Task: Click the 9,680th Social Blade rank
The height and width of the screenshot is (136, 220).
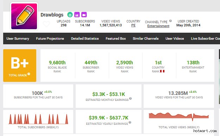Action: coord(57,63)
